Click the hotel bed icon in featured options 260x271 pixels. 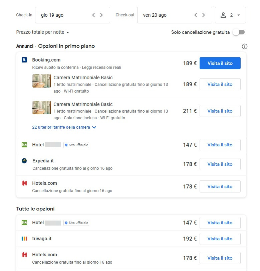click(24, 145)
